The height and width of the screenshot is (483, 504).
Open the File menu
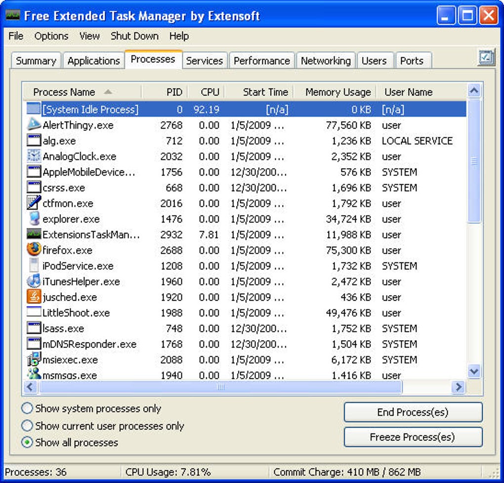pyautogui.click(x=16, y=36)
